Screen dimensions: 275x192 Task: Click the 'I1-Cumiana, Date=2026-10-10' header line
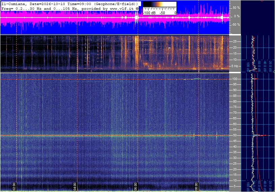[x=70, y=4]
